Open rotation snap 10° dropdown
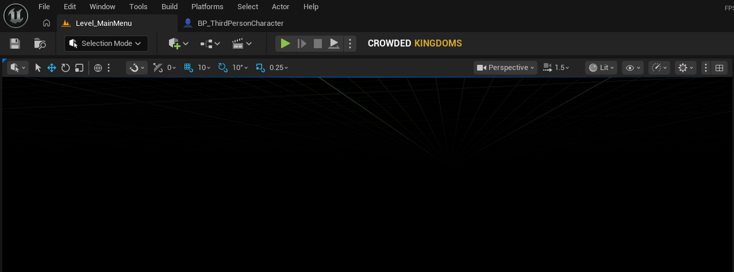 point(240,68)
